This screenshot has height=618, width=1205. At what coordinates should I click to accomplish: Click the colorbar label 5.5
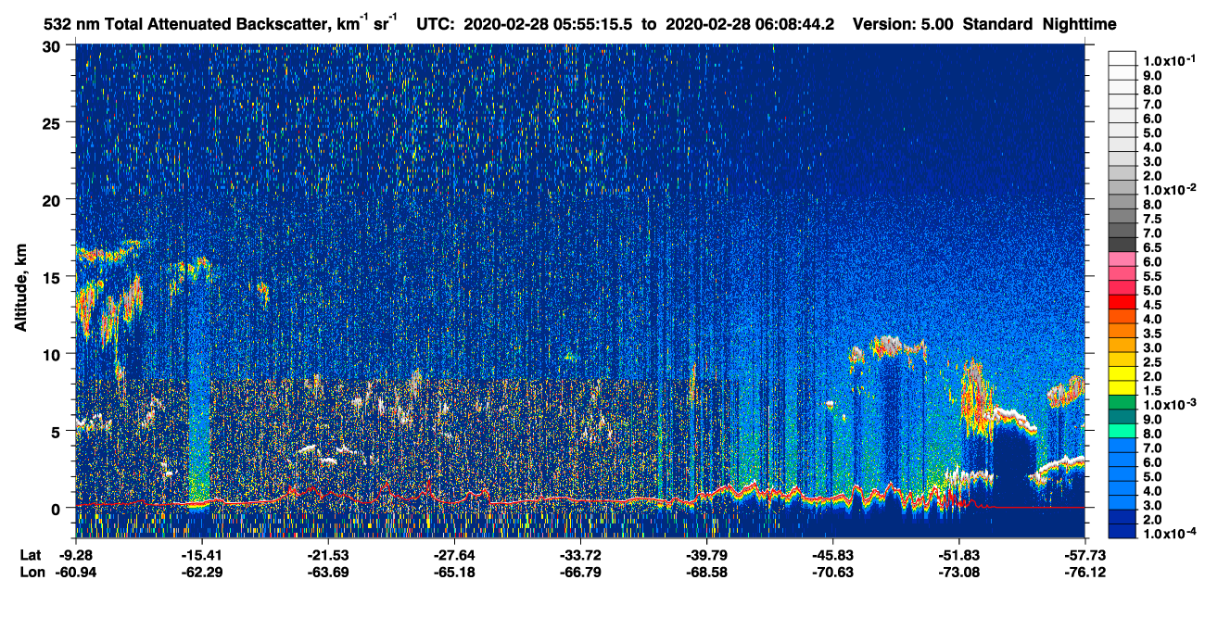coord(1153,276)
